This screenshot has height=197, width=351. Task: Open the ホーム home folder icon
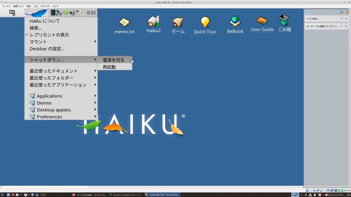tap(178, 25)
